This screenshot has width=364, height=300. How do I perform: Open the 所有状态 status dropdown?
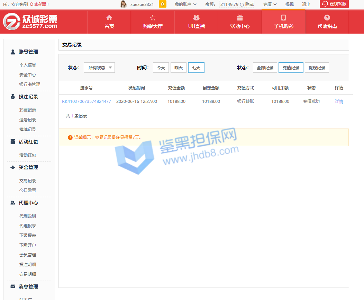coord(99,68)
